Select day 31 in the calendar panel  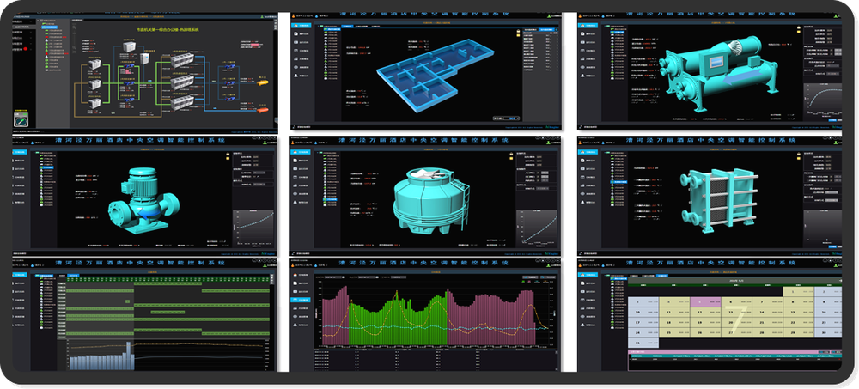(x=643, y=343)
